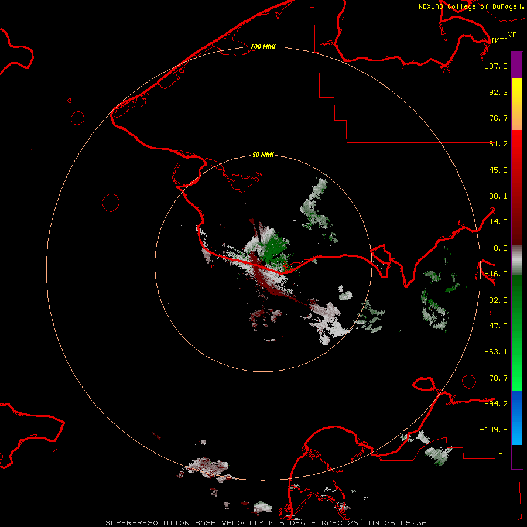
Task: Select the 92.3 value on velocity scale
Action: coord(498,92)
